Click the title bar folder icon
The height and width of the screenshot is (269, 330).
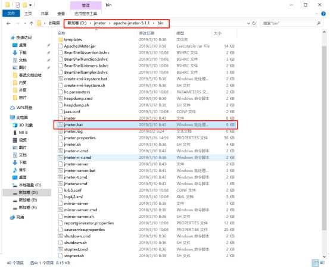[x=8, y=5]
